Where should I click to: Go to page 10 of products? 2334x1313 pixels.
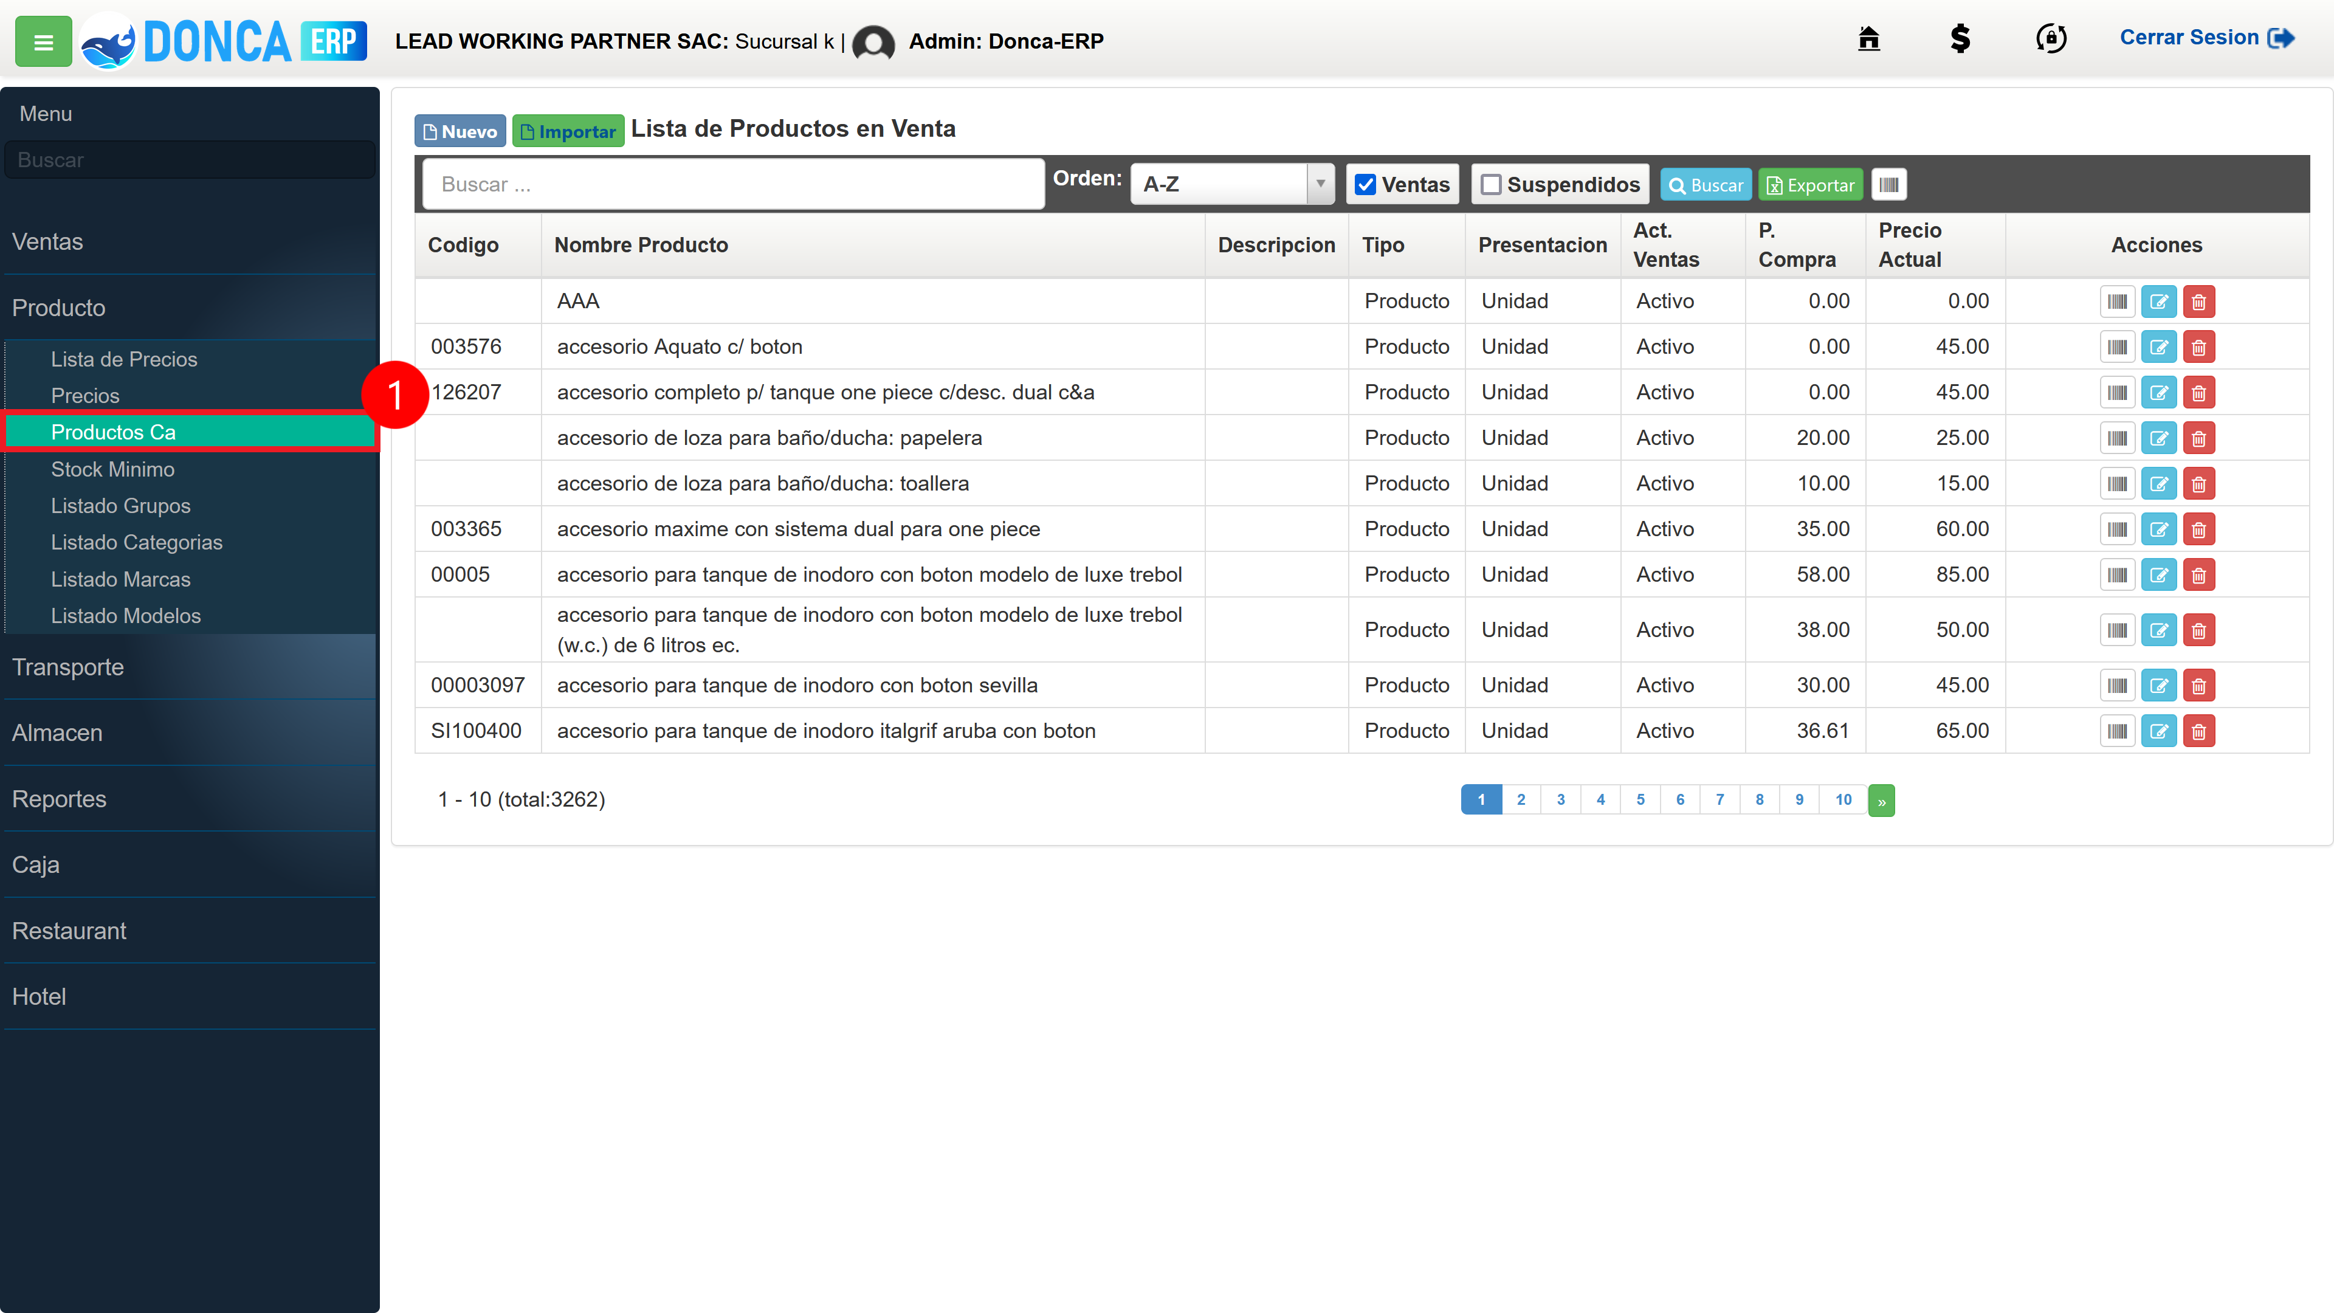[x=1844, y=799]
